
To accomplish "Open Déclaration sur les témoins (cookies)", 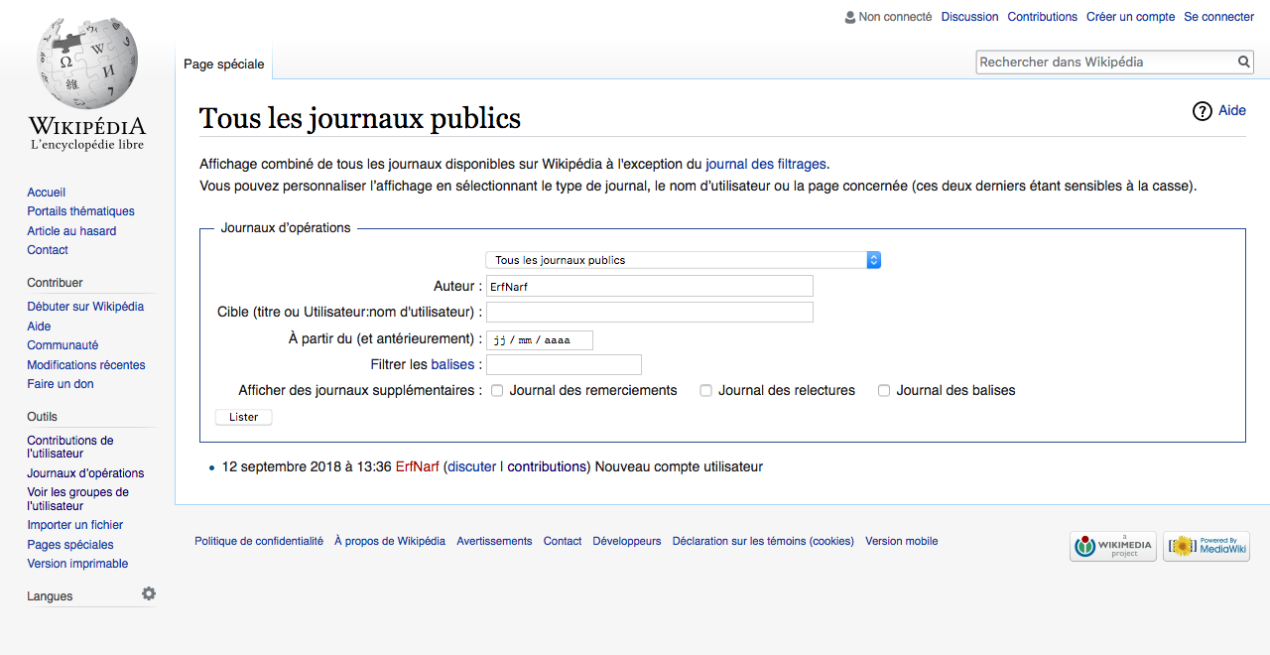I will pos(763,541).
